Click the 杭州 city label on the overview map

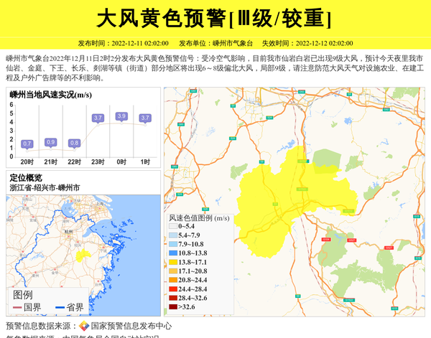coord(68,232)
